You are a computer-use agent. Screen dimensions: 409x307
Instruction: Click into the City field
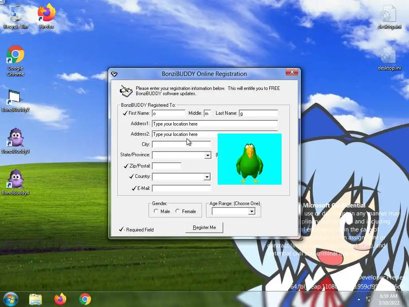(x=181, y=144)
